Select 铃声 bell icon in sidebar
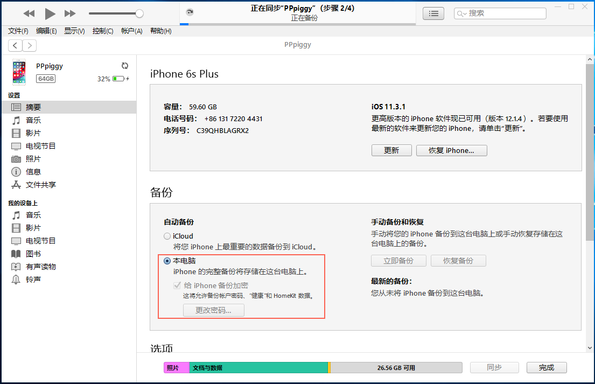This screenshot has width=595, height=384. click(16, 280)
